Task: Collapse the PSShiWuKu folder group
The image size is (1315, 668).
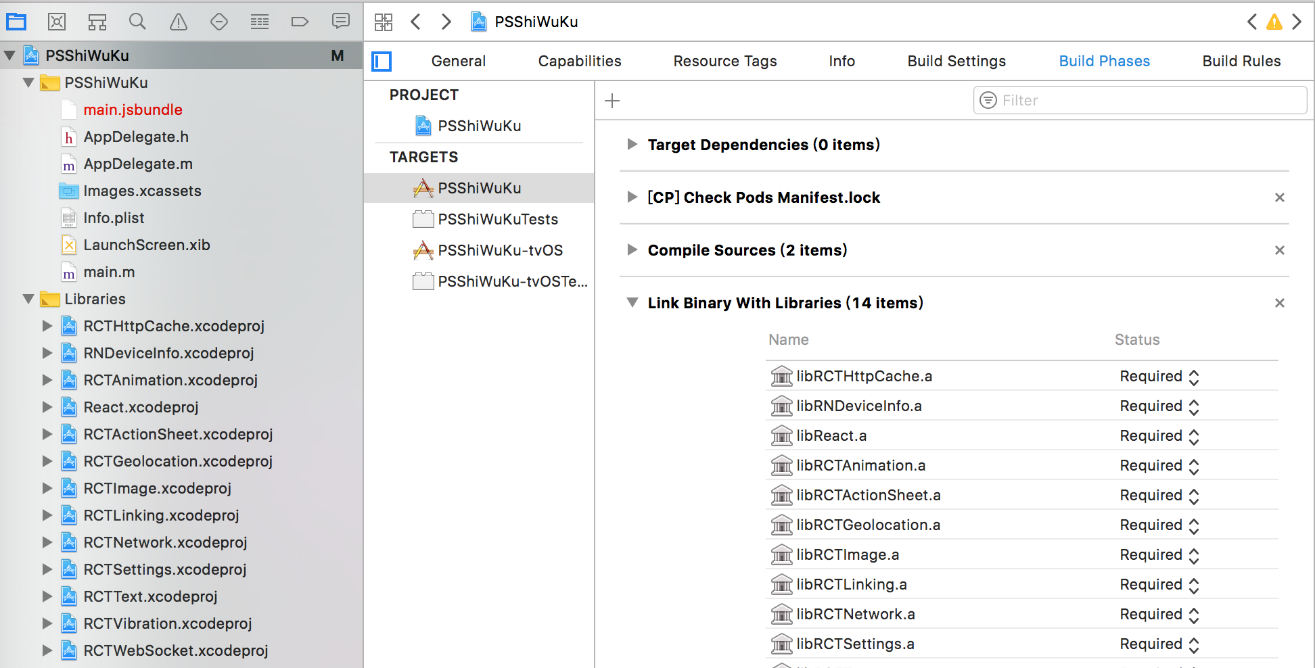Action: (x=28, y=82)
